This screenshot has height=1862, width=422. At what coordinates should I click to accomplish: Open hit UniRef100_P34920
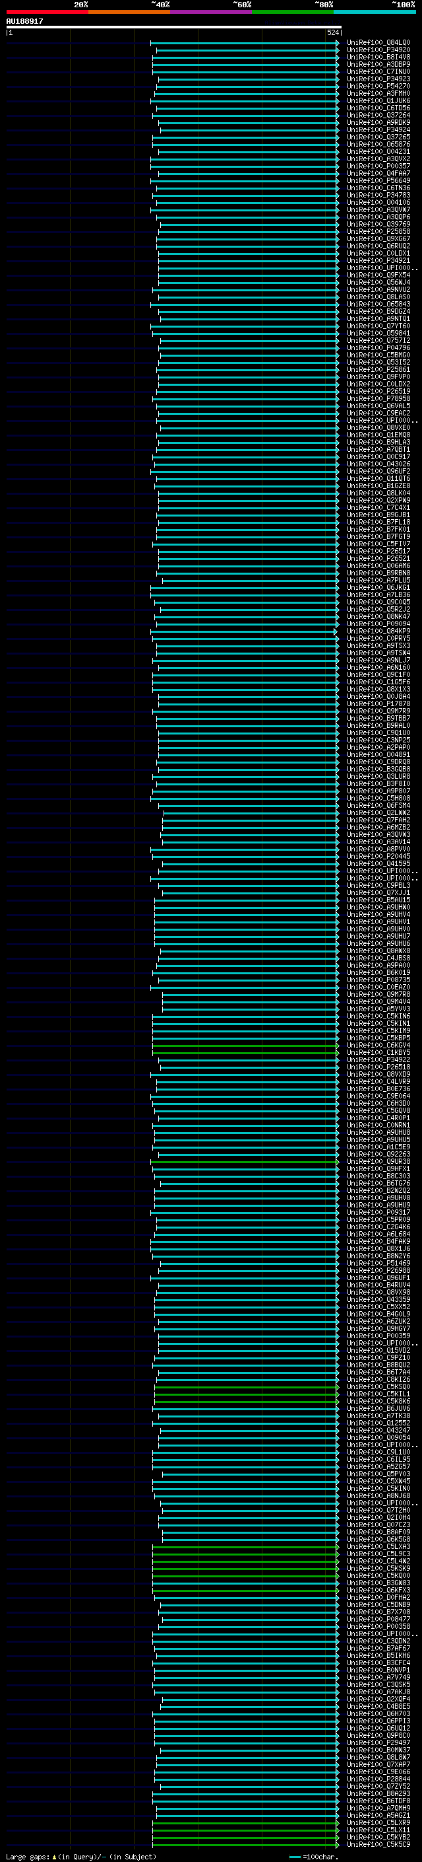coord(378,50)
